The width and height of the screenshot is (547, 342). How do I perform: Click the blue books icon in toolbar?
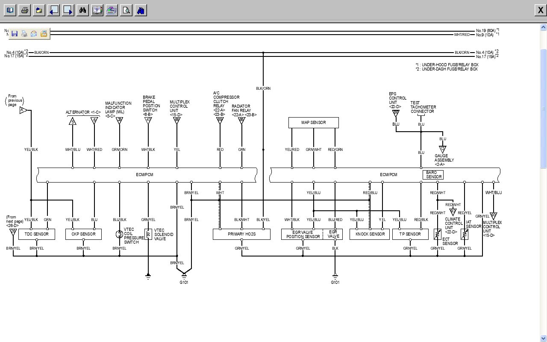point(141,10)
